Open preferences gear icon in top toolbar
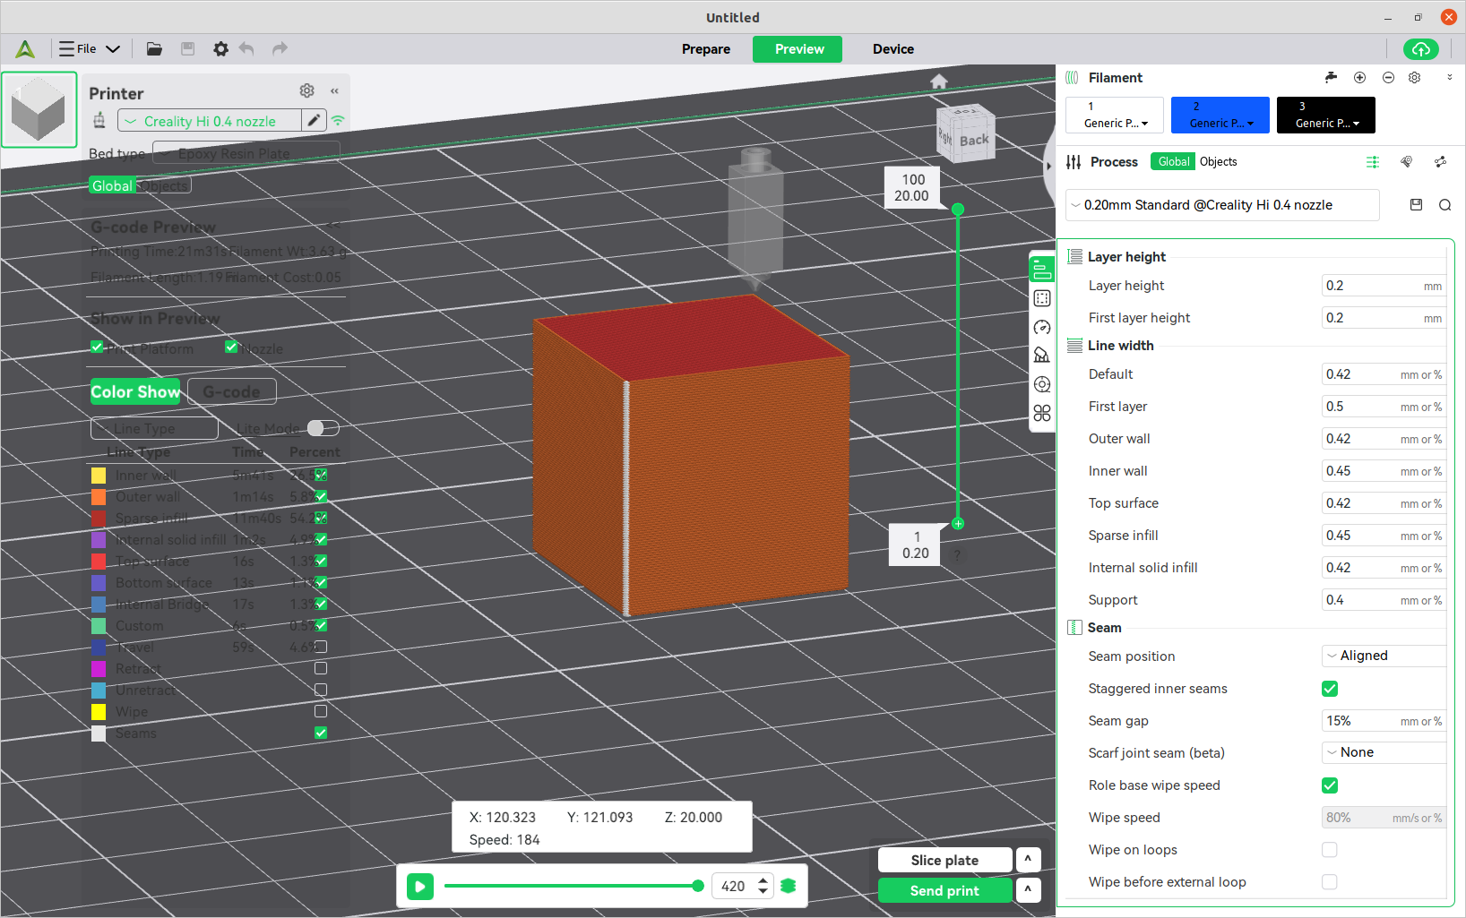1466x918 pixels. click(220, 49)
